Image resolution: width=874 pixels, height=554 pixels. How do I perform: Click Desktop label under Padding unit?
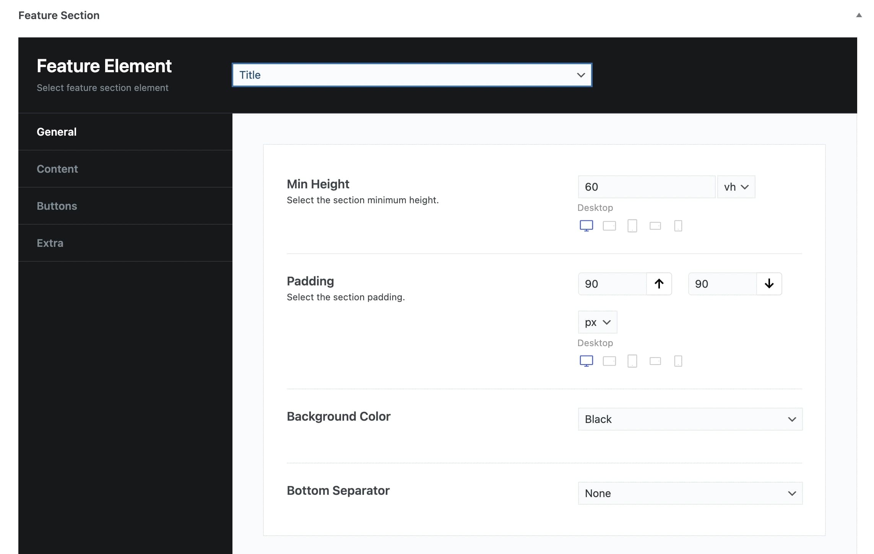point(595,343)
